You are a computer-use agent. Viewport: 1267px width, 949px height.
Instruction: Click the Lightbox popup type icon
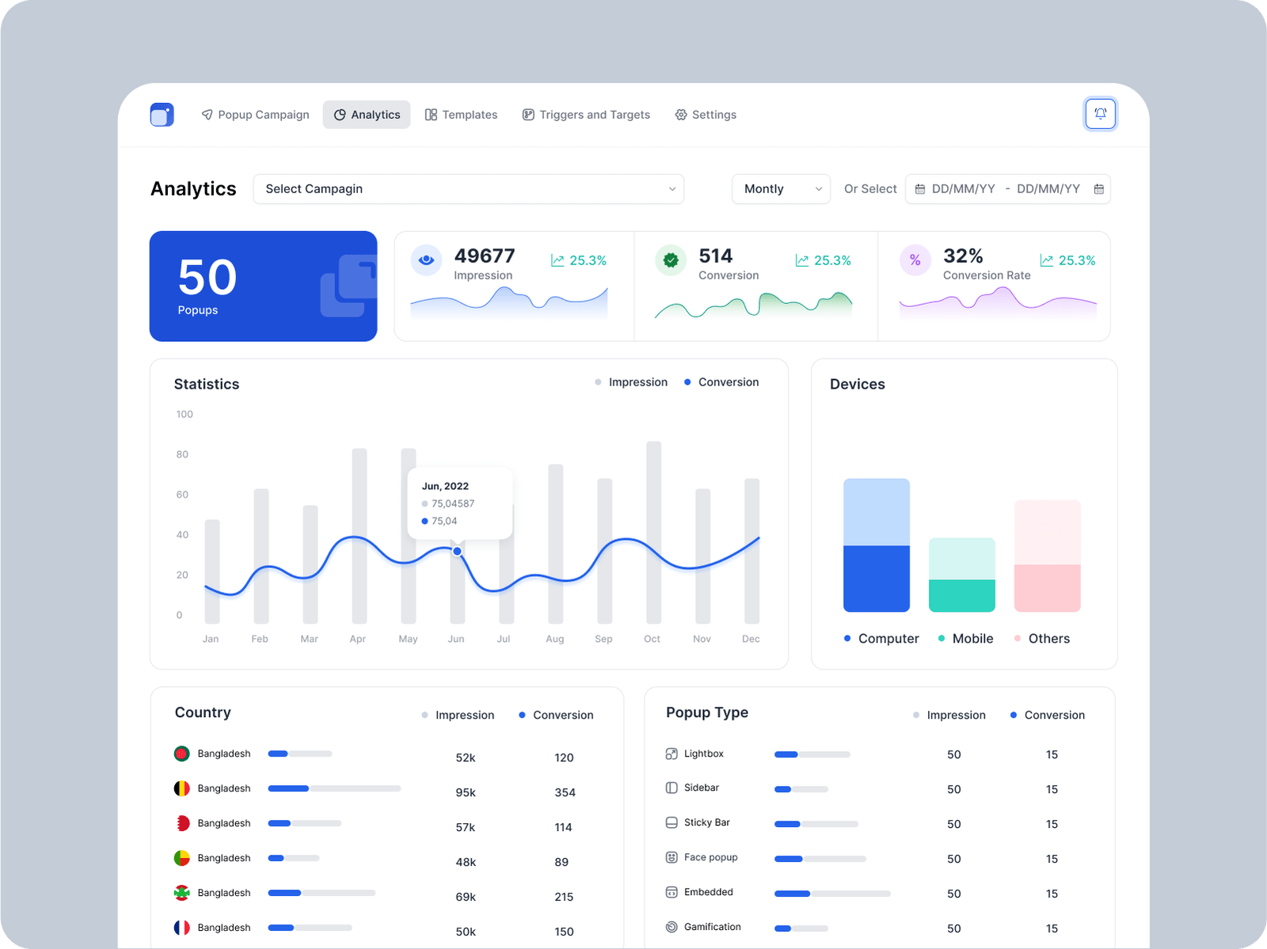pyautogui.click(x=672, y=754)
